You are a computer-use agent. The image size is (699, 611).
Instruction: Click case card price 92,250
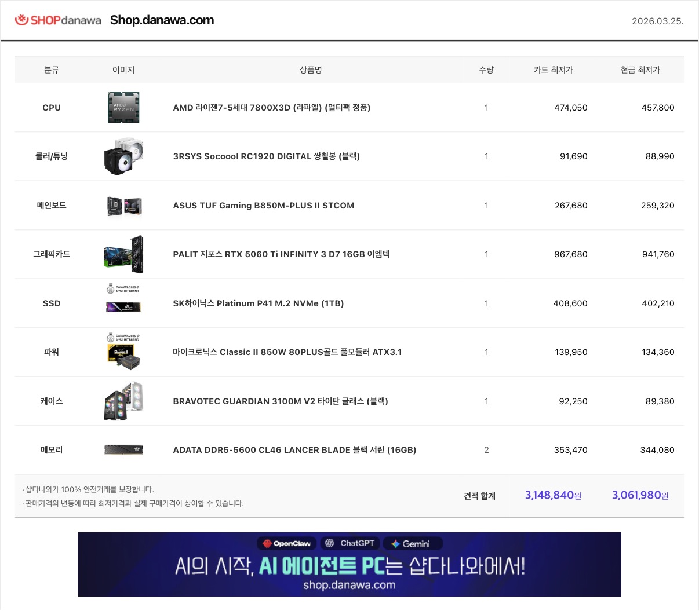[573, 401]
